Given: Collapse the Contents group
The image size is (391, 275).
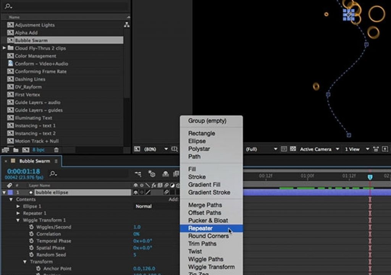Looking at the screenshot, I should click(x=11, y=199).
